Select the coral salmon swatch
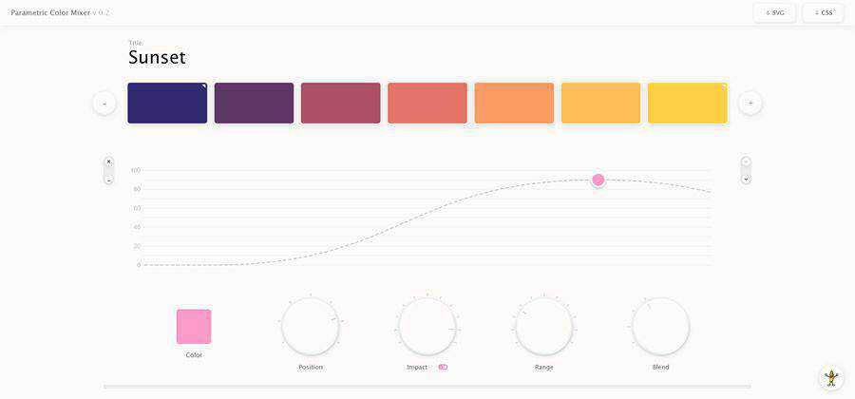 pos(427,103)
